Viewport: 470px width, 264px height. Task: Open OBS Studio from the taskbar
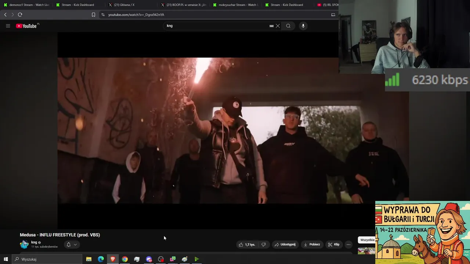(x=161, y=259)
